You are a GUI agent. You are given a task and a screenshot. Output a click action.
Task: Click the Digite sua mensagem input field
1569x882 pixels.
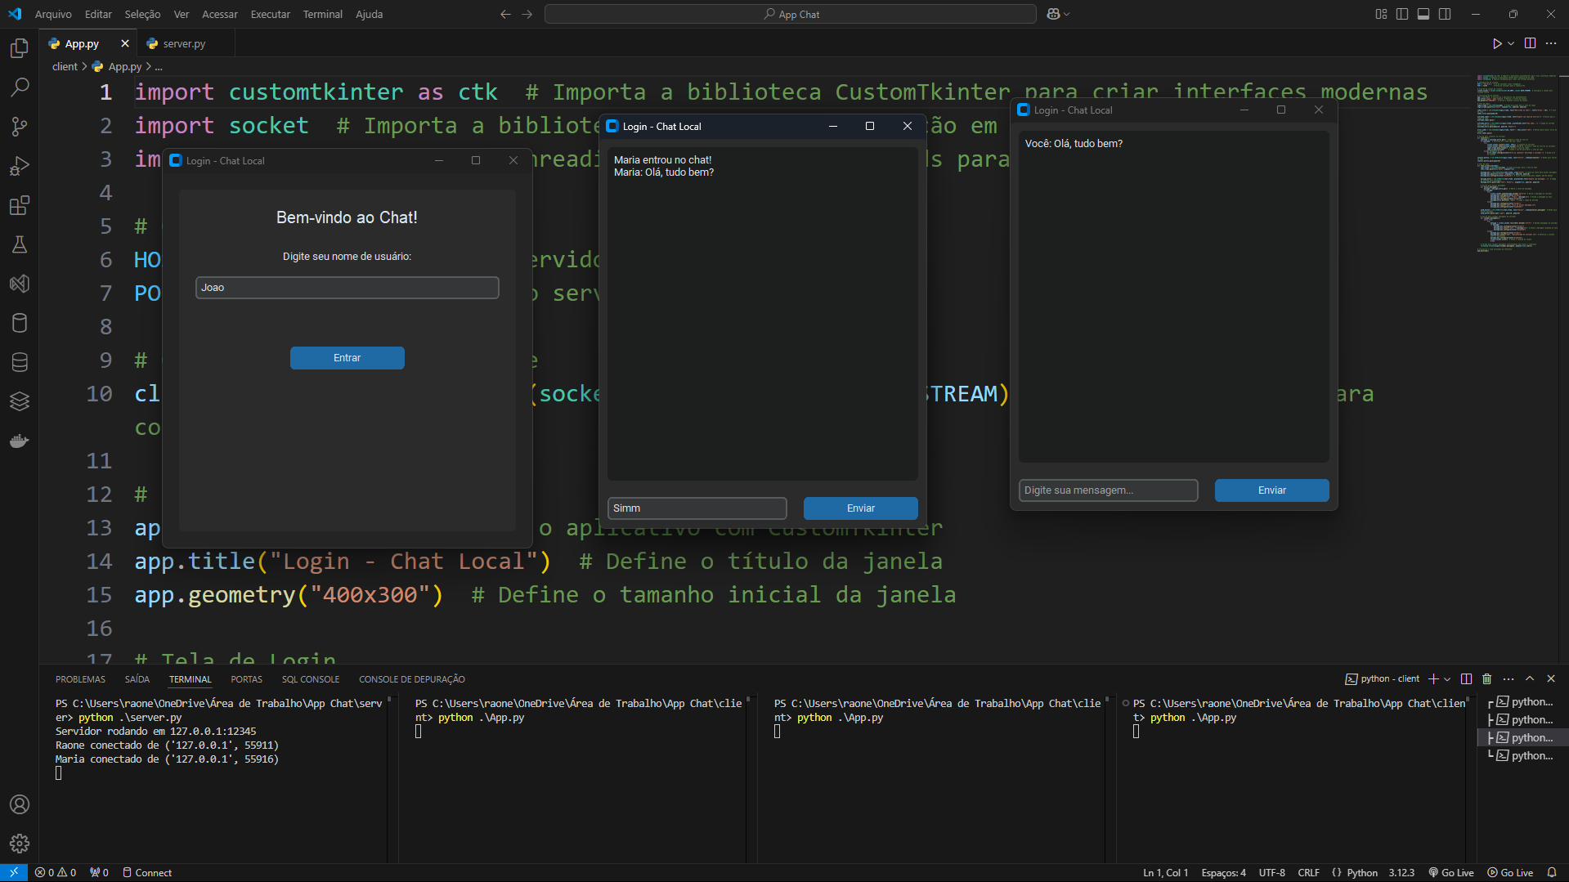point(1109,490)
